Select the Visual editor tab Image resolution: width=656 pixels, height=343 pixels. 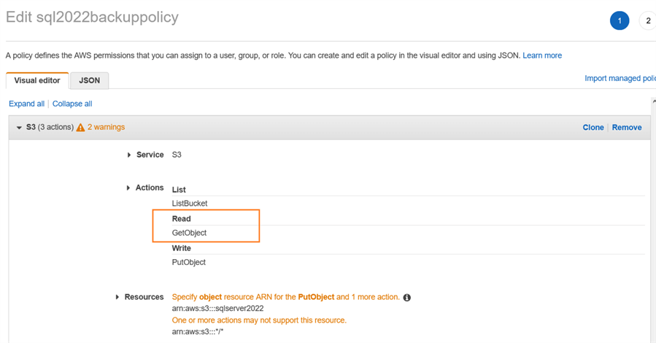pyautogui.click(x=37, y=80)
